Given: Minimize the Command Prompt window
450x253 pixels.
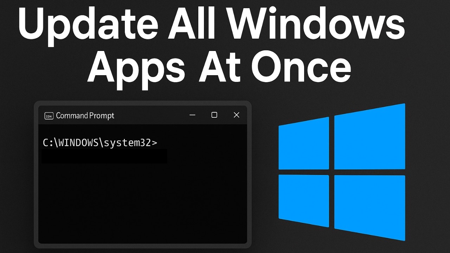Looking at the screenshot, I should tap(192, 115).
